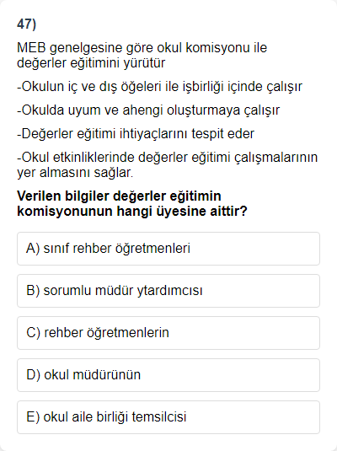Click the word müdürünün in option D
The height and width of the screenshot is (451, 337).
107,375
